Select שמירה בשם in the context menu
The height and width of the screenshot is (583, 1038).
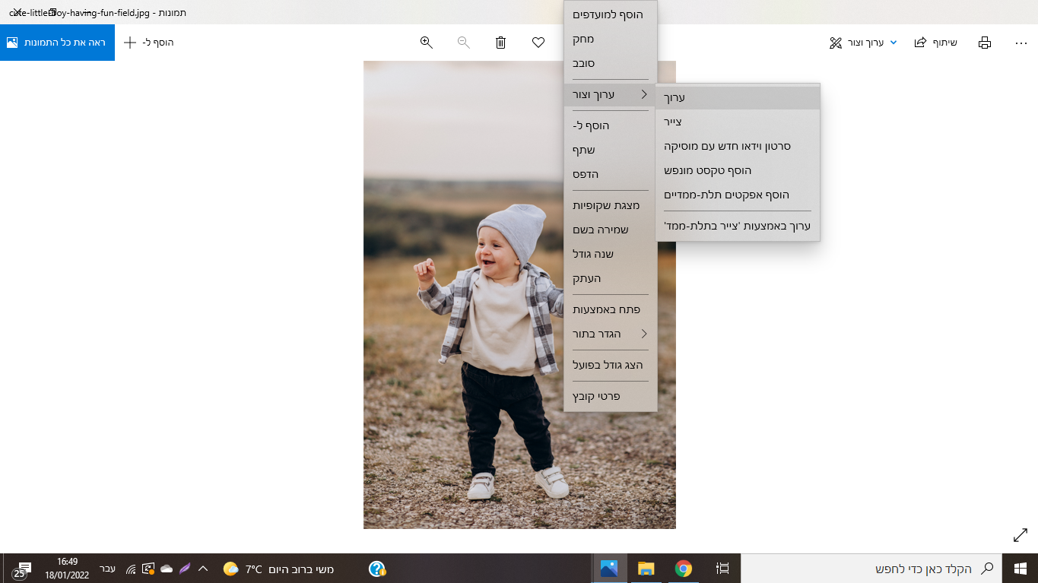pos(611,230)
